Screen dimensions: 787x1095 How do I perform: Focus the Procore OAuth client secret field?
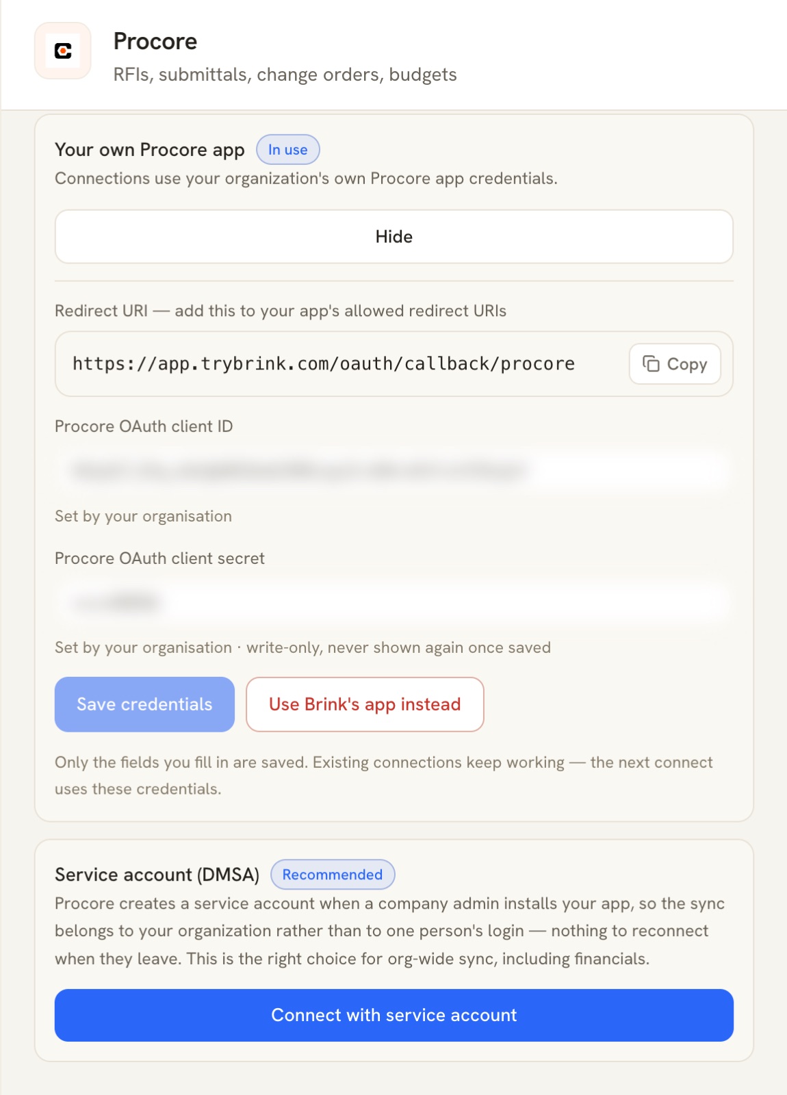click(x=393, y=602)
